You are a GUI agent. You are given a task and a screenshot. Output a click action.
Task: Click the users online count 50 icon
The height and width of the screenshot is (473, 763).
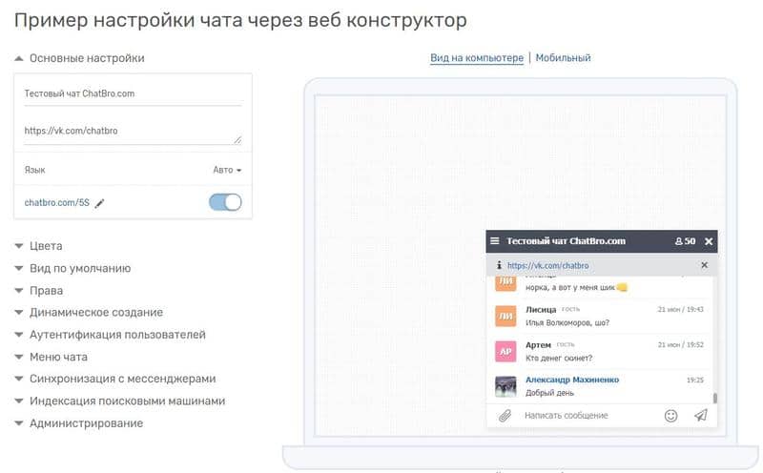click(685, 241)
